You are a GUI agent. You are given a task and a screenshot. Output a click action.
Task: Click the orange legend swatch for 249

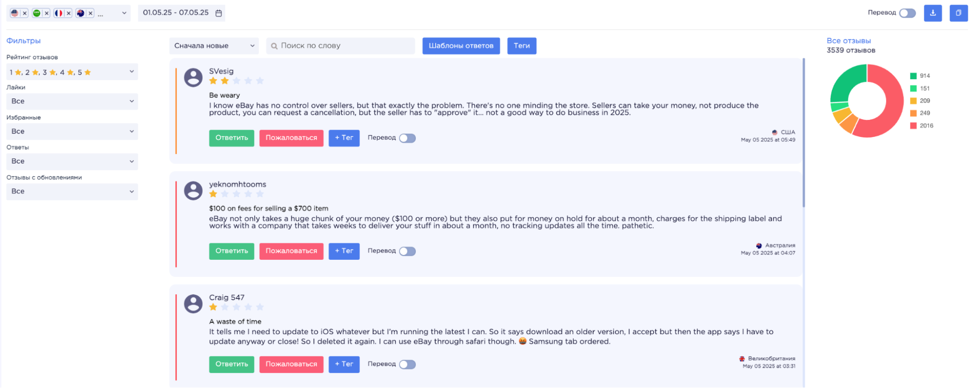[x=913, y=114]
